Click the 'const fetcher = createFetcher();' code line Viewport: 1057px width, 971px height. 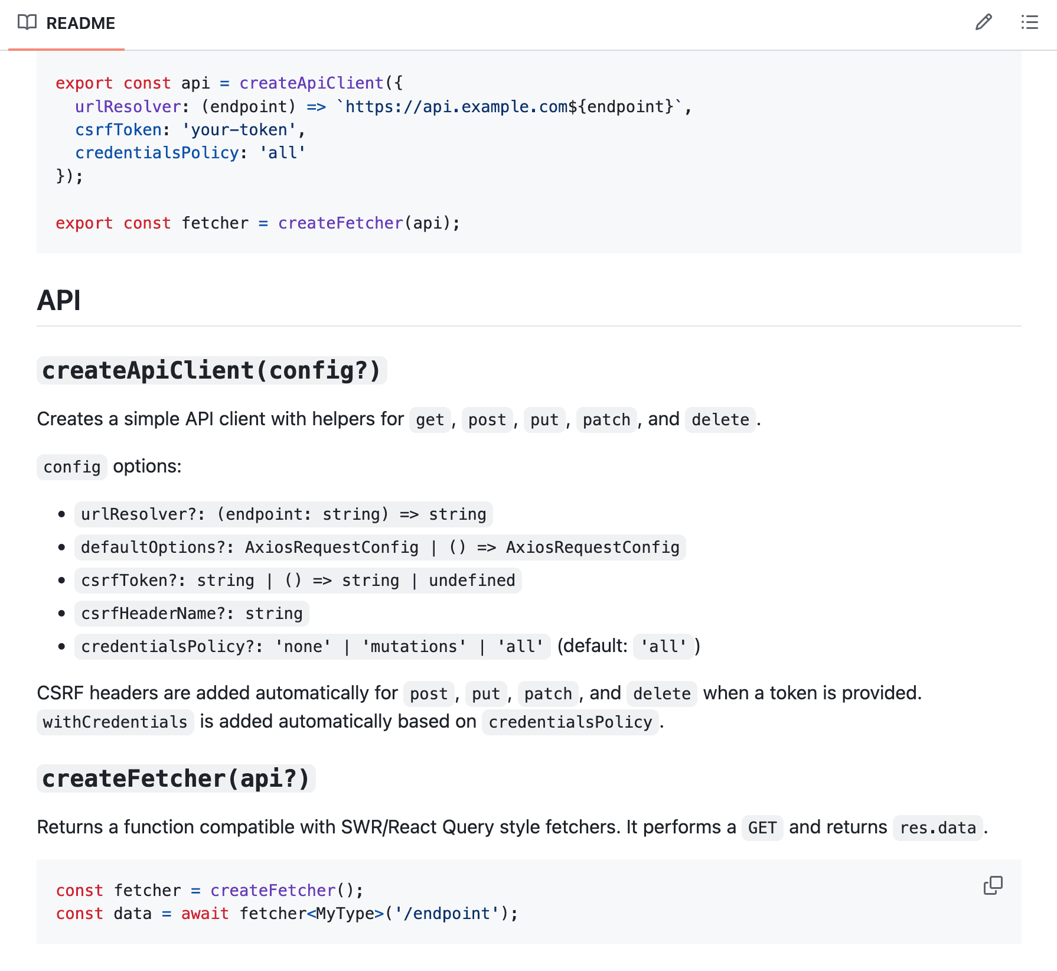point(210,891)
